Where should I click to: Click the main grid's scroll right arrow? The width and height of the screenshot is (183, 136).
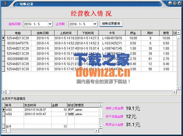[x=174, y=92]
